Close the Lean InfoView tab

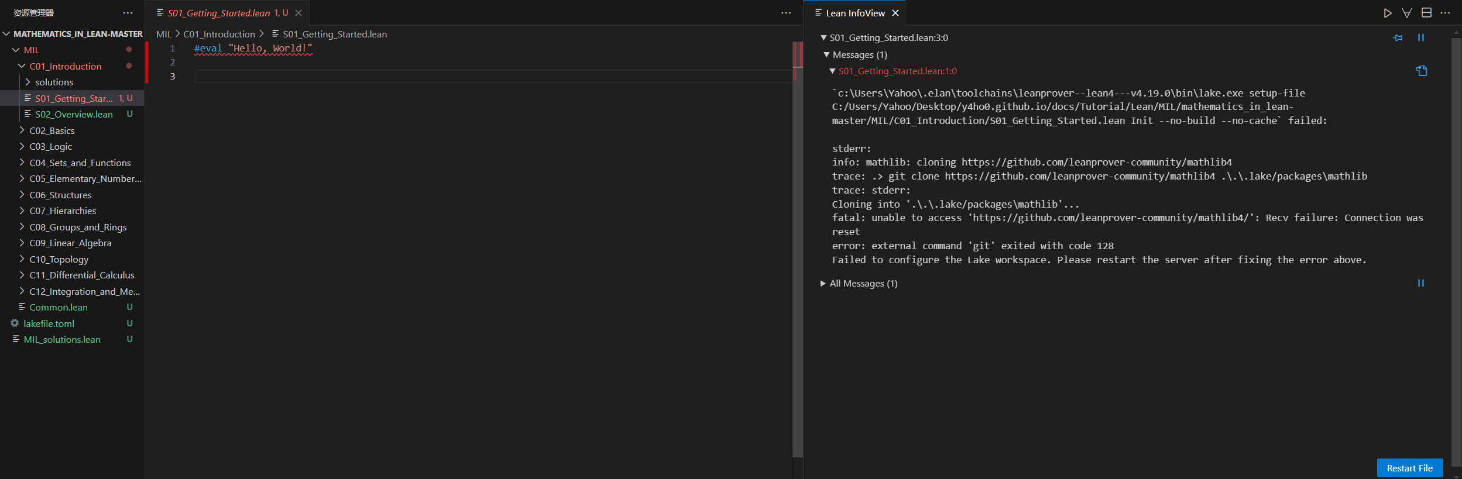(x=895, y=13)
